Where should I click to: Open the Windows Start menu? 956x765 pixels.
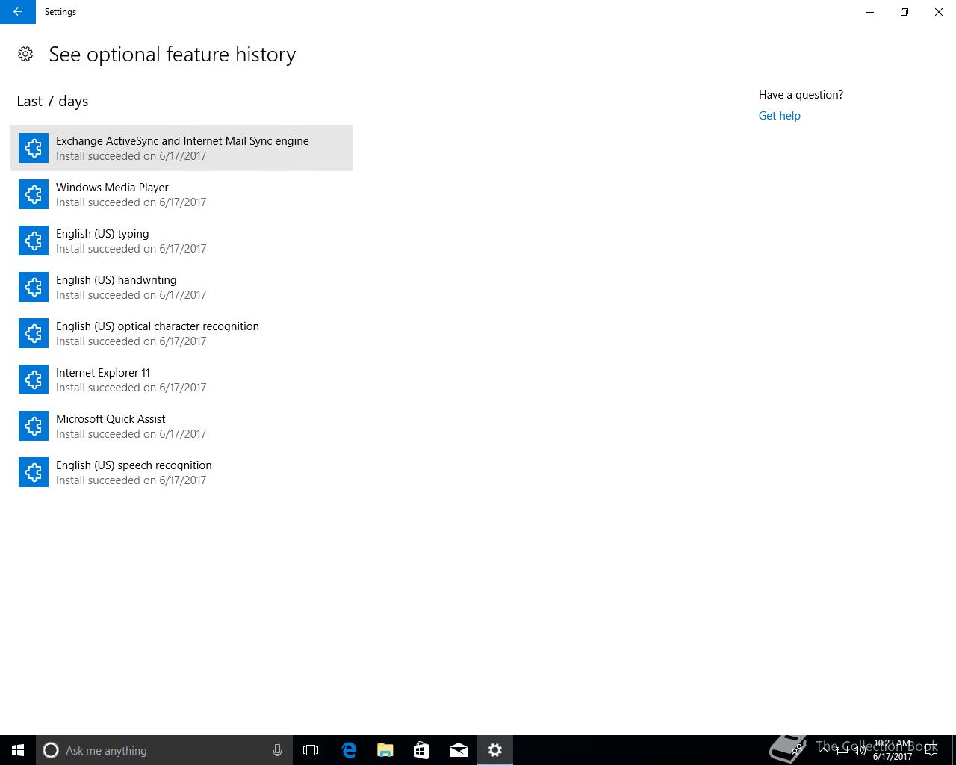18,750
